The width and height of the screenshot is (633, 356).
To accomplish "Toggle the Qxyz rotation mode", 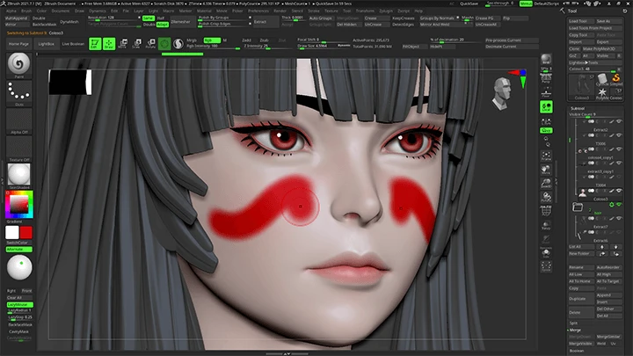I will pyautogui.click(x=546, y=130).
